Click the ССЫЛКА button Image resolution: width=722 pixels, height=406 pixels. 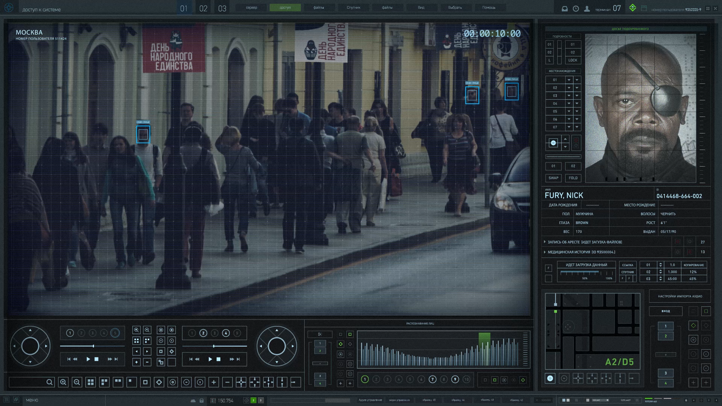[628, 265]
